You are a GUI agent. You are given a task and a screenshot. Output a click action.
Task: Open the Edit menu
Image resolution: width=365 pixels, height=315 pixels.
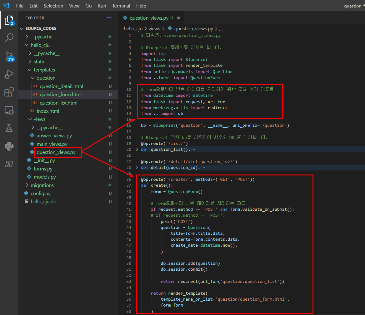[x=33, y=6]
